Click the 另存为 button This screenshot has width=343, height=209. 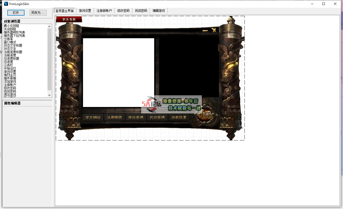point(38,13)
